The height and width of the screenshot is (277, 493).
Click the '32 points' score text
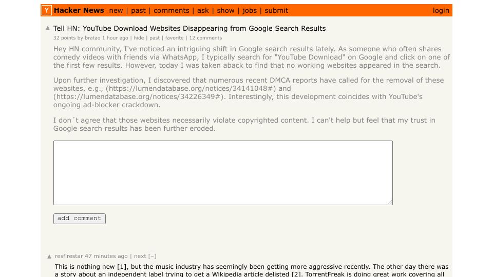coord(64,37)
